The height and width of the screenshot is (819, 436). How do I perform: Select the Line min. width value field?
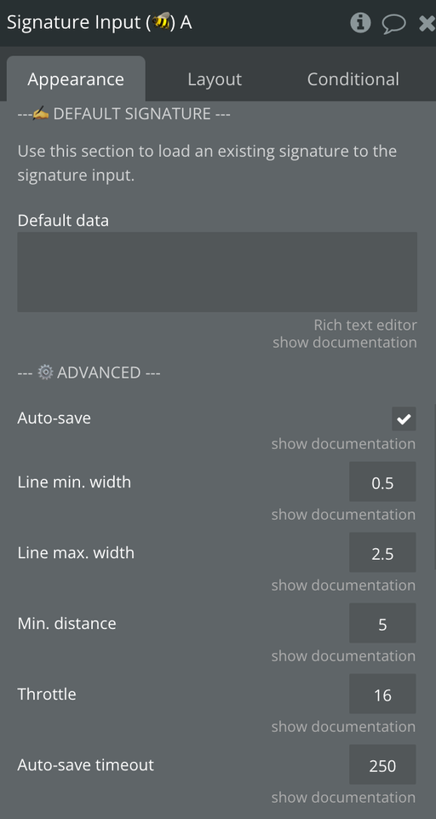click(x=382, y=482)
